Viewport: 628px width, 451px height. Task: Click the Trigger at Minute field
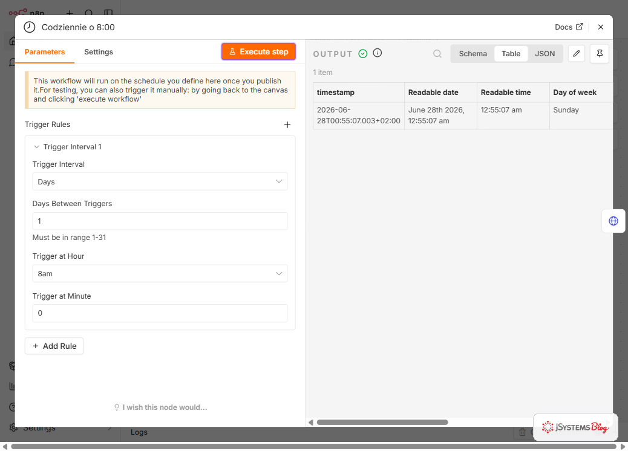tap(160, 313)
